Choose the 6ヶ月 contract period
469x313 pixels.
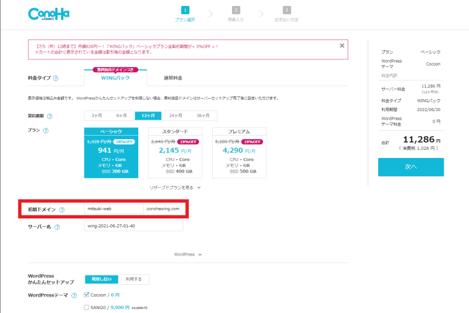[x=122, y=116]
